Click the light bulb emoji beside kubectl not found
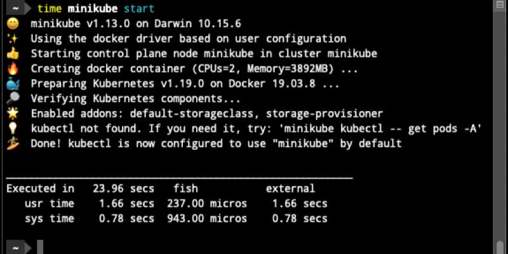Viewport: 508px width, 254px height. [13, 128]
